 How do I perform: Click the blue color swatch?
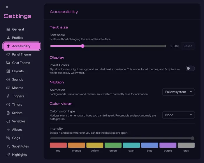tap(150, 145)
